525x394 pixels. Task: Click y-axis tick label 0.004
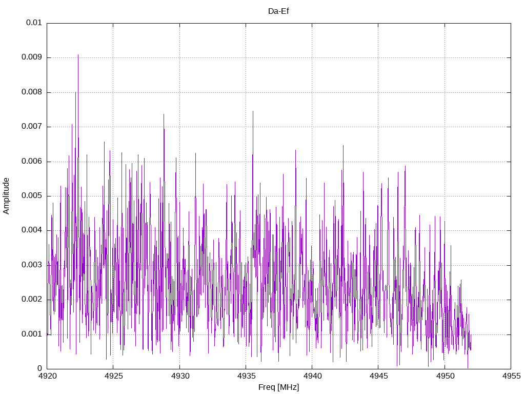click(31, 230)
